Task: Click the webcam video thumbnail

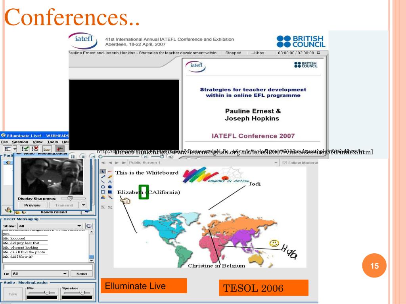Action: point(52,176)
